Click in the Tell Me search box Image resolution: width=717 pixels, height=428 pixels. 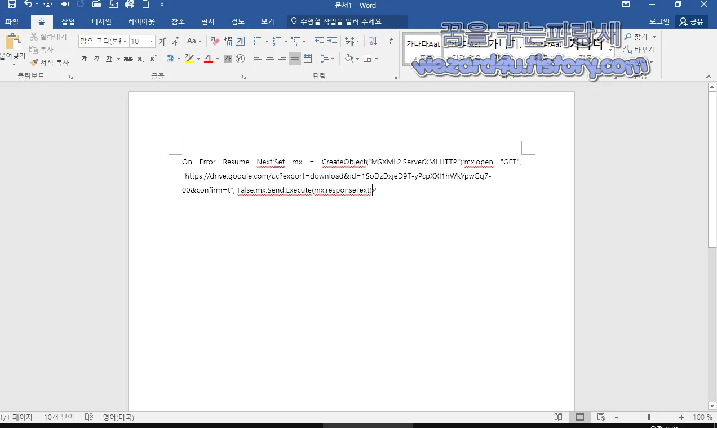(347, 21)
